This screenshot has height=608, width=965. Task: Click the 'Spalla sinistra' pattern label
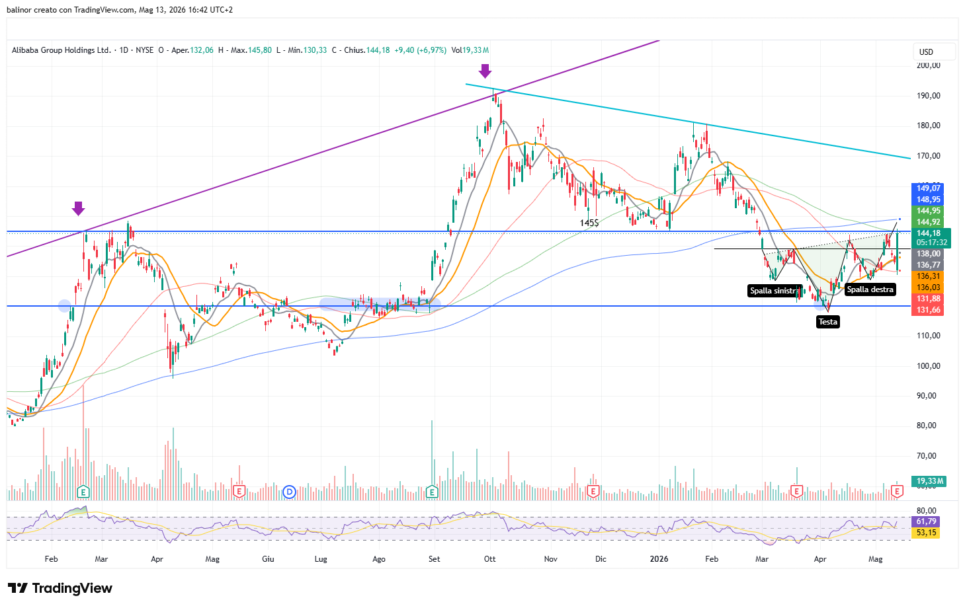[775, 291]
